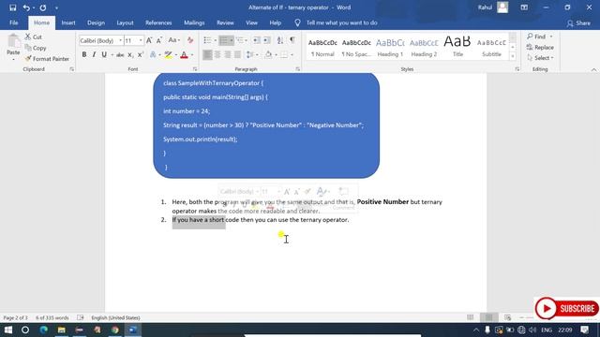
Task: Switch to the Review tab
Action: tap(225, 22)
